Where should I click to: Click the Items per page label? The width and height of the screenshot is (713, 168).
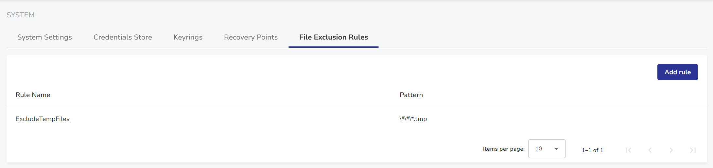coord(503,149)
